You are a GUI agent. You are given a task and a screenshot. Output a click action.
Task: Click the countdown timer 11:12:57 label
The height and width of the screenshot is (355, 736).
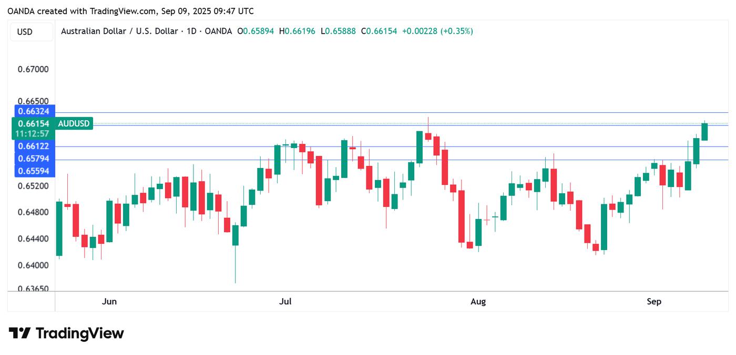click(33, 134)
